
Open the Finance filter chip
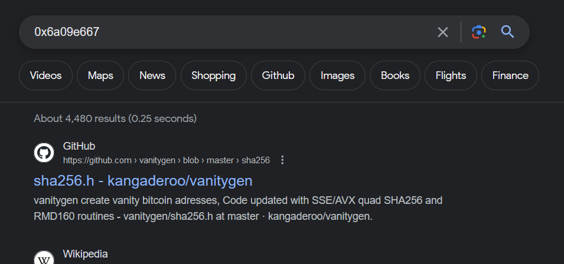[510, 75]
